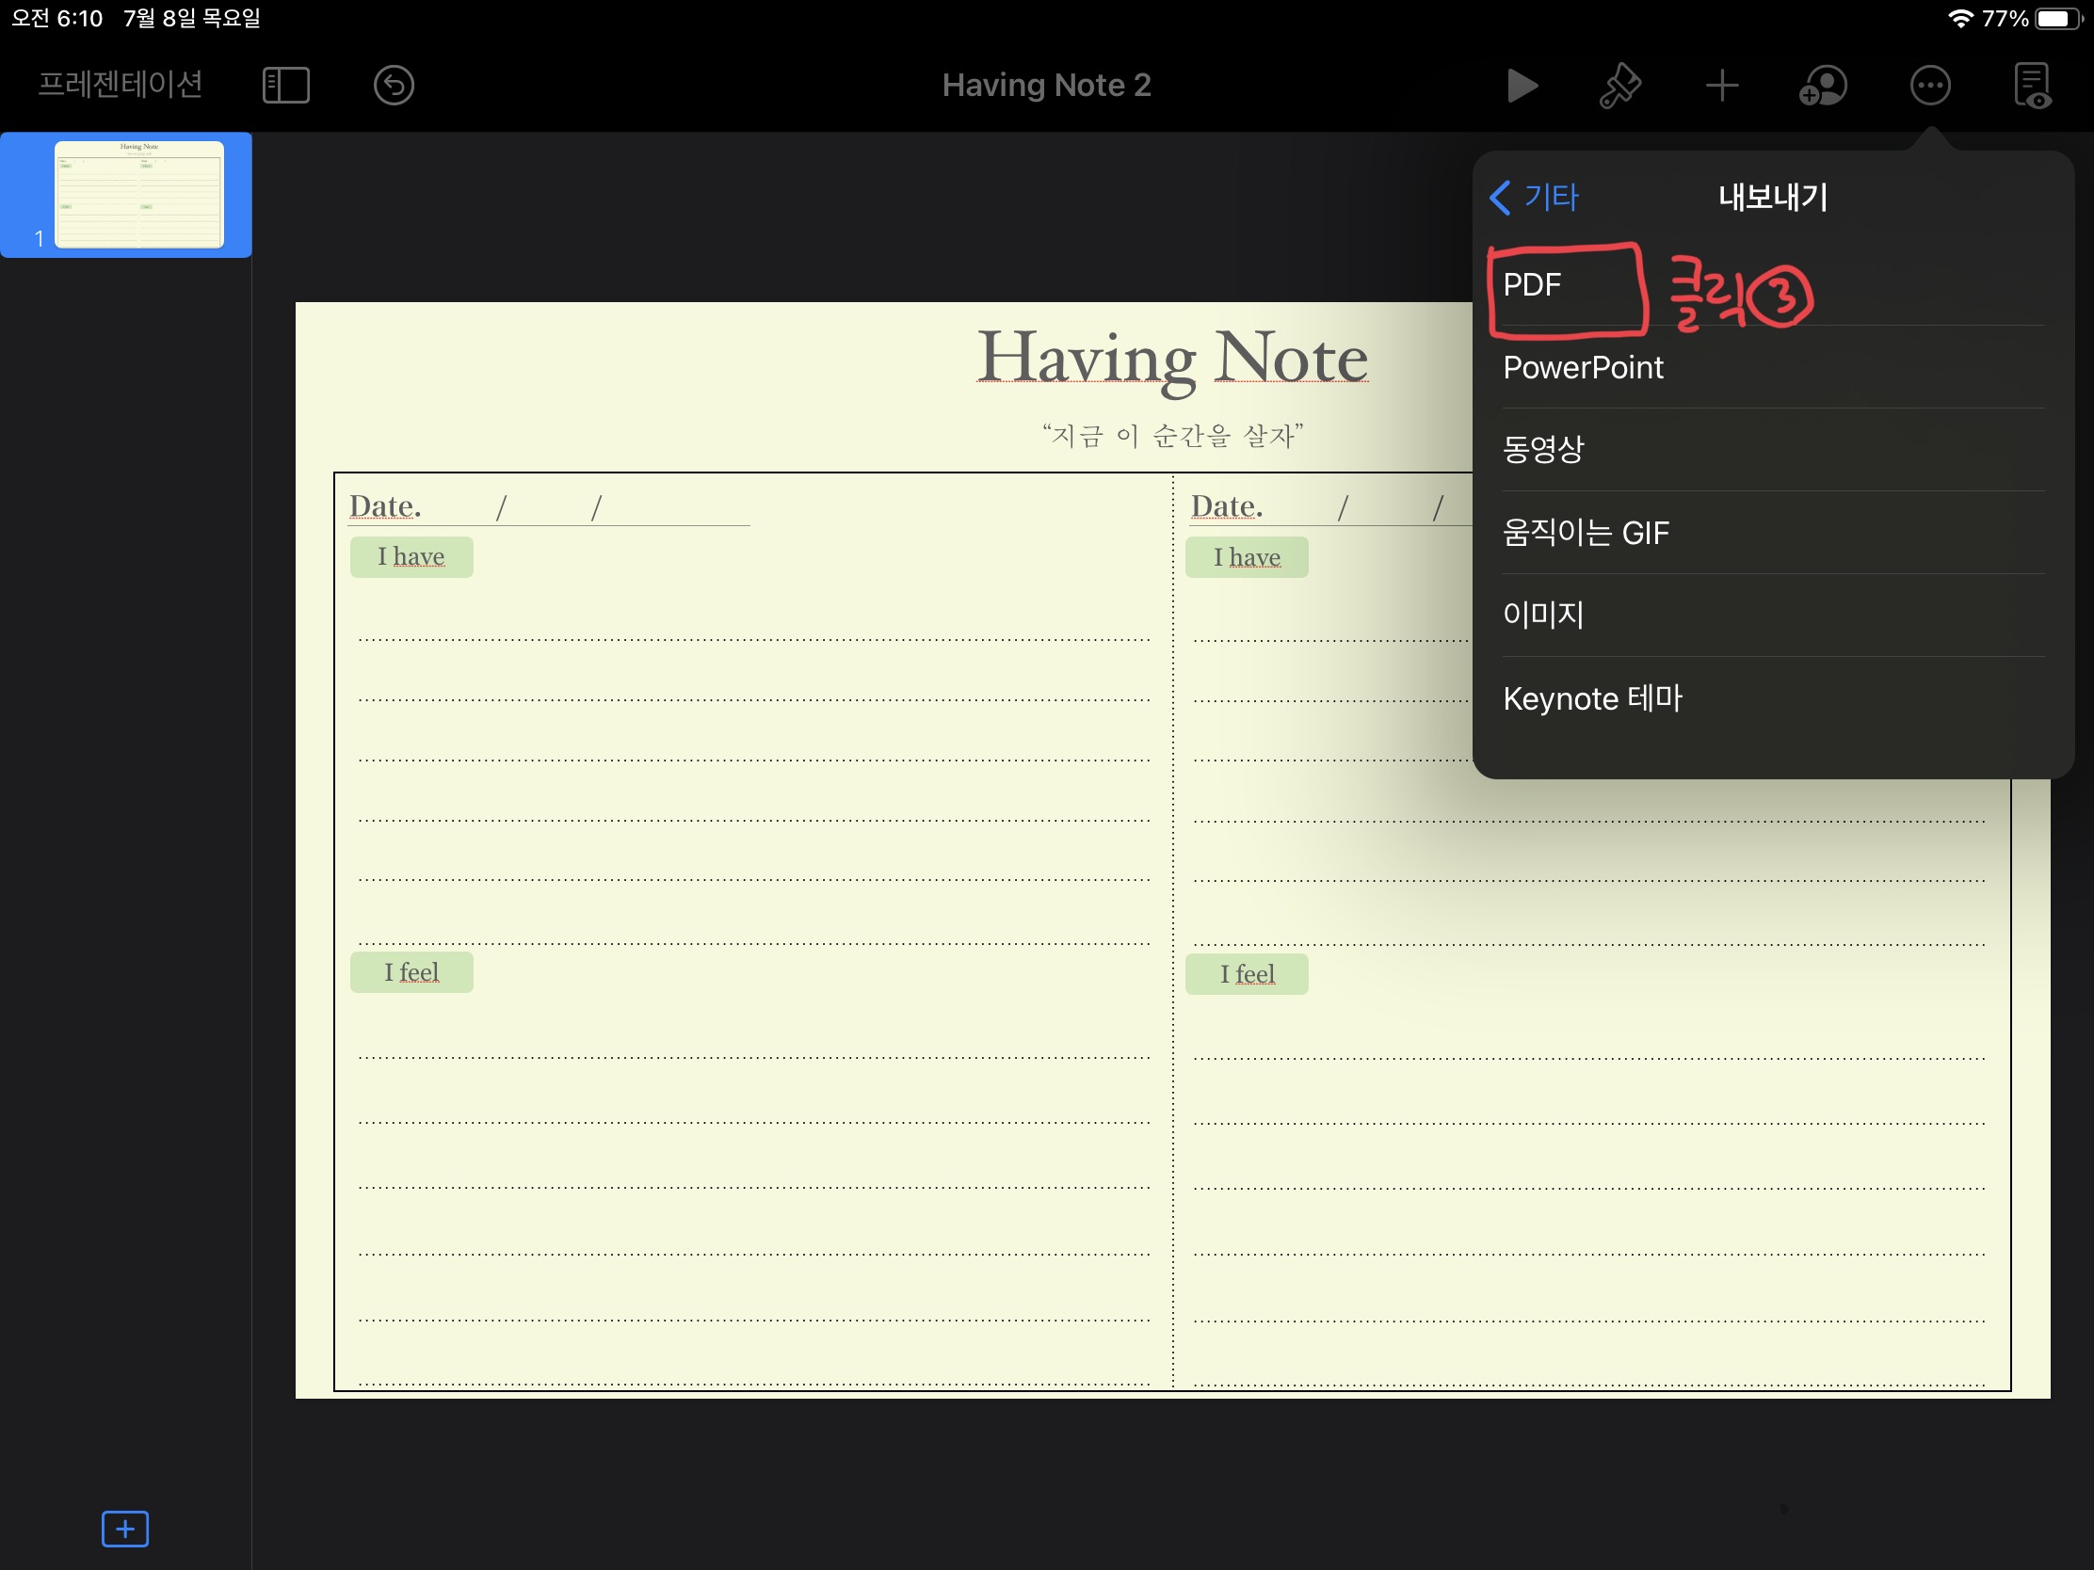Toggle the slide navigator panel icon
This screenshot has width=2094, height=1570.
286,86
